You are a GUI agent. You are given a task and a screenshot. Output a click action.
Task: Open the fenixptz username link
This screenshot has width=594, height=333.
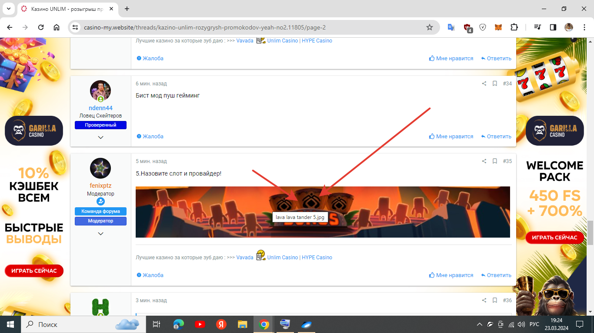pyautogui.click(x=100, y=186)
